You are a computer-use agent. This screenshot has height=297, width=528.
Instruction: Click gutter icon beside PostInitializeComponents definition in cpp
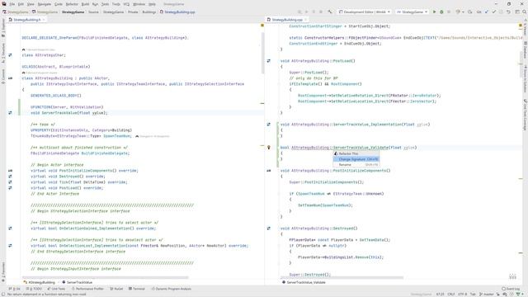tap(269, 171)
